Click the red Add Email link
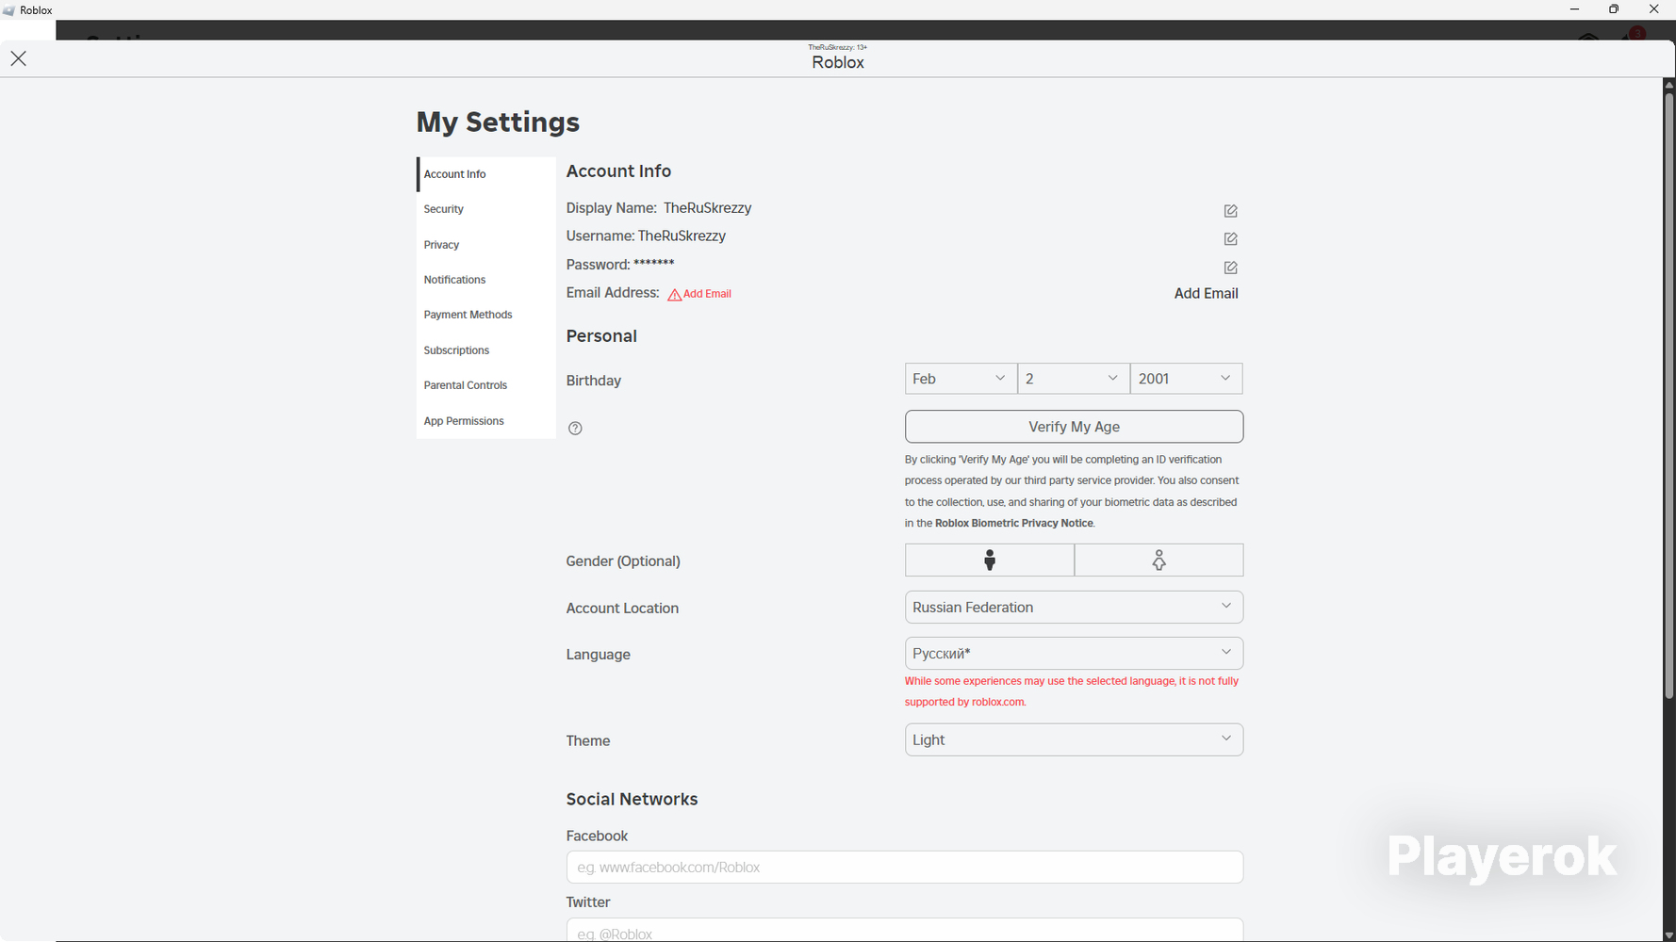Viewport: 1676px width, 942px height. (707, 294)
